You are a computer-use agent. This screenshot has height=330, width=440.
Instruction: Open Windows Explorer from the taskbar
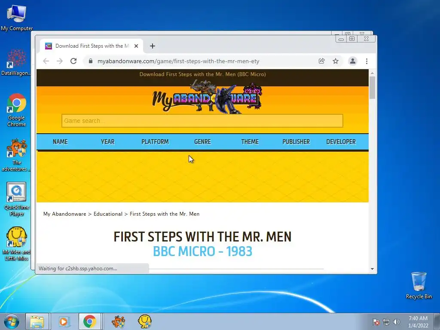click(37, 321)
